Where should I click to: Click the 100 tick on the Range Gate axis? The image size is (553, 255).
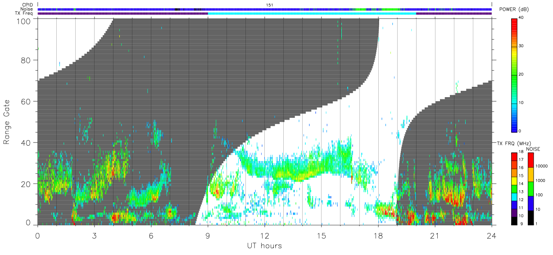[x=24, y=21]
